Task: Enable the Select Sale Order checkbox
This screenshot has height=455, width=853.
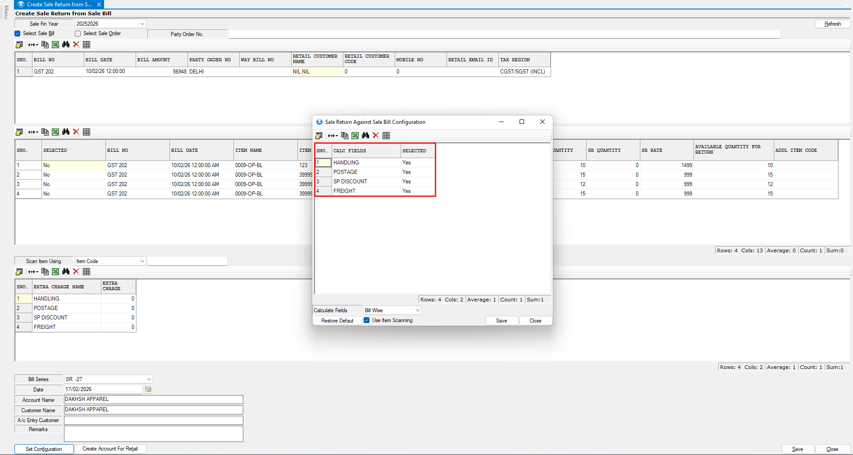Action: [x=78, y=33]
